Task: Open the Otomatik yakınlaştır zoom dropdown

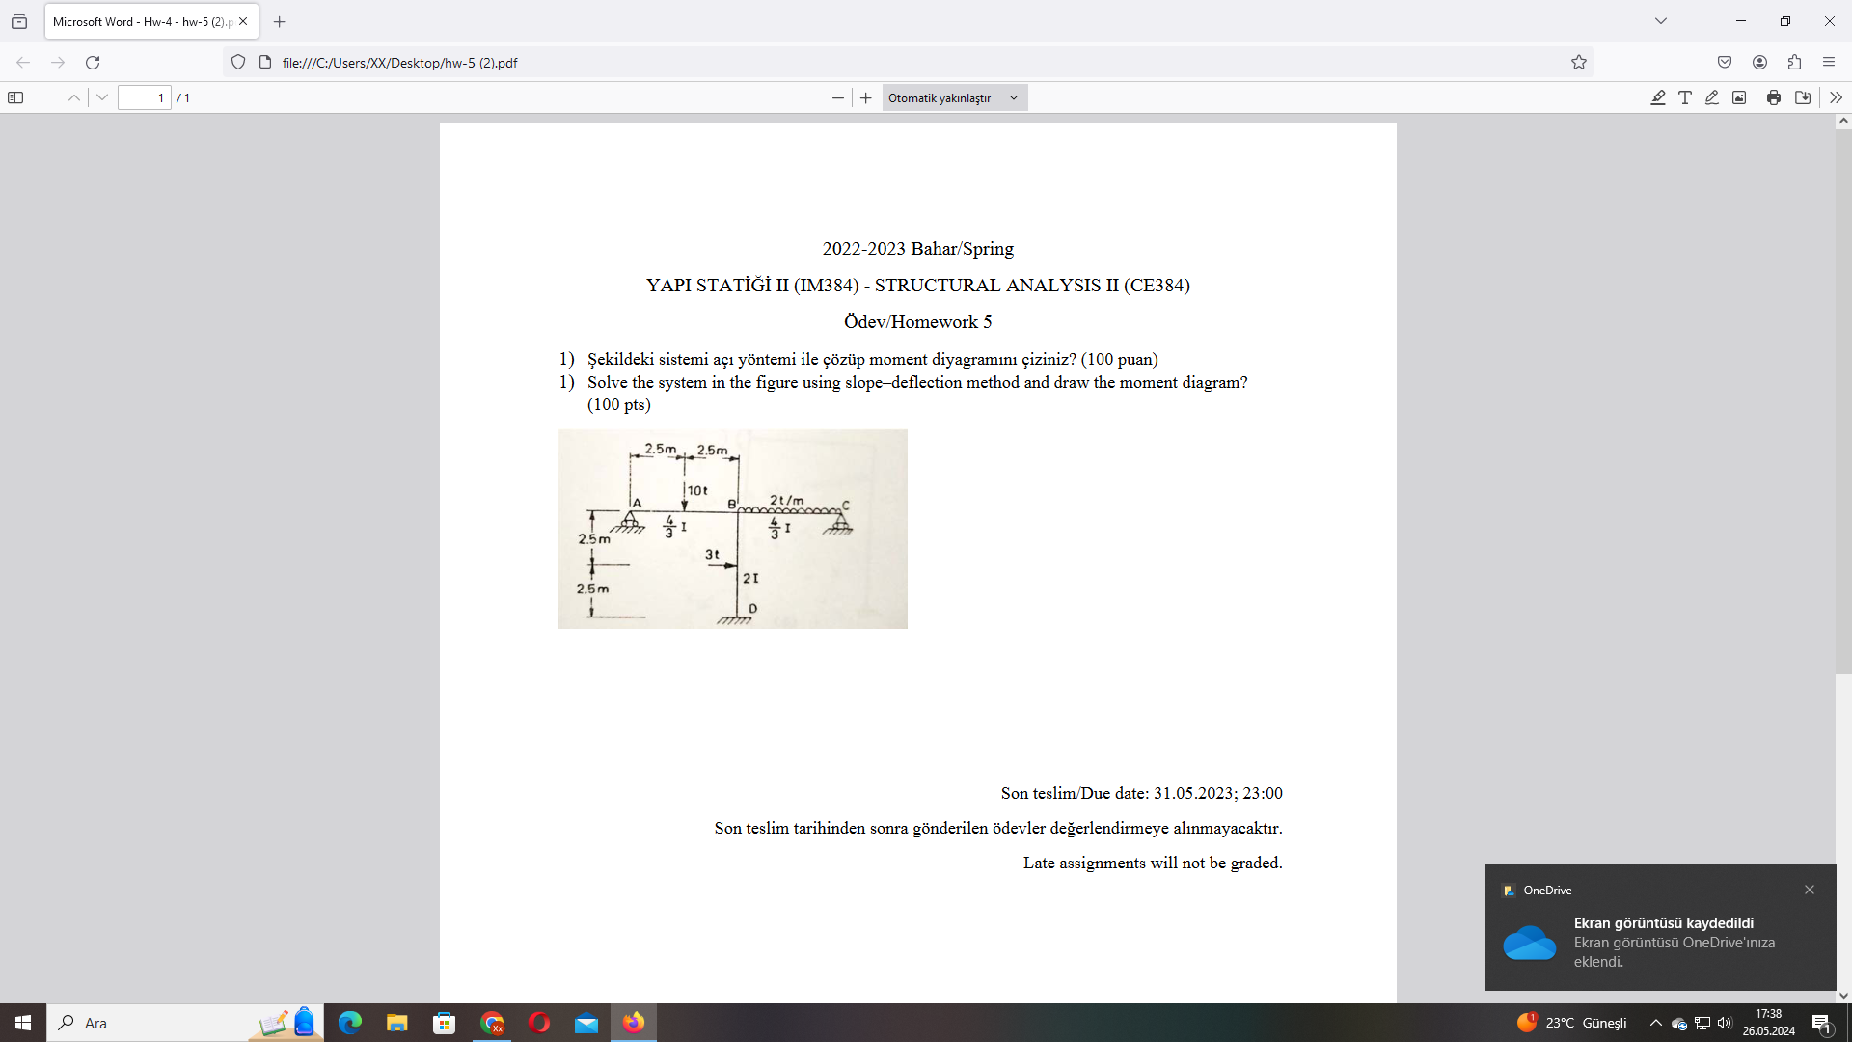Action: [x=953, y=97]
